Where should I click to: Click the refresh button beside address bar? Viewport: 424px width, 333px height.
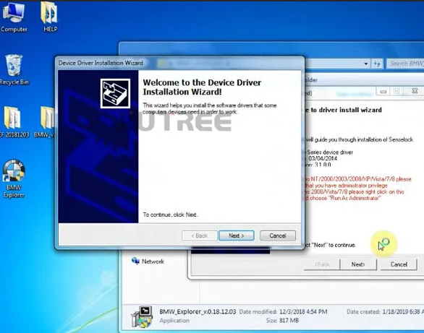tap(377, 64)
